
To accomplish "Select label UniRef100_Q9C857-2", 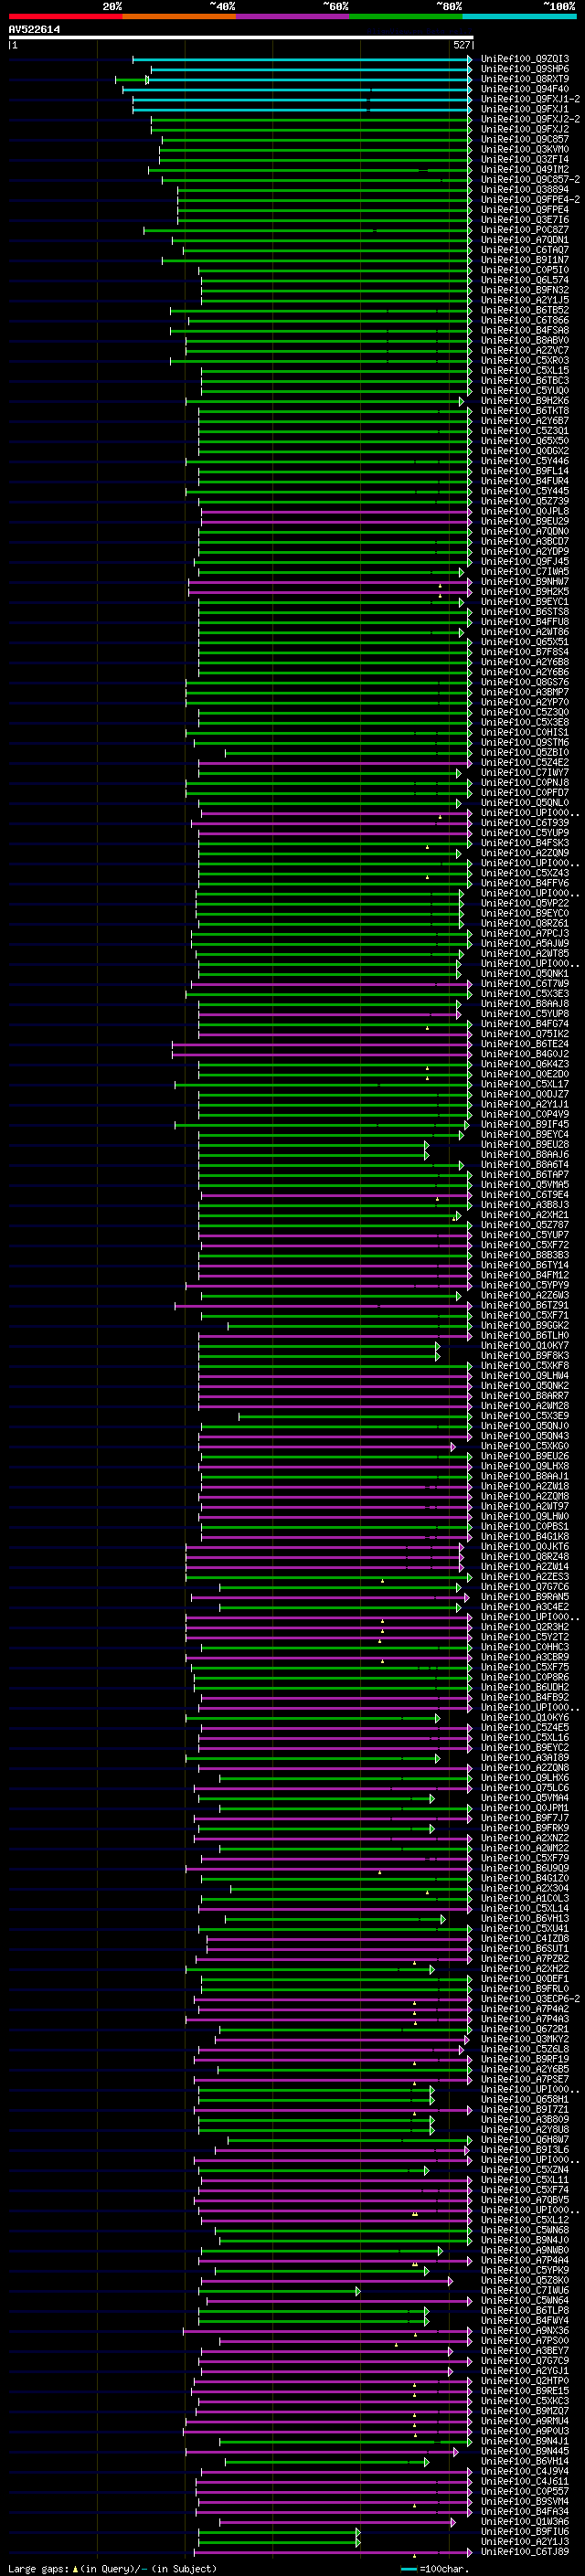I will [530, 180].
